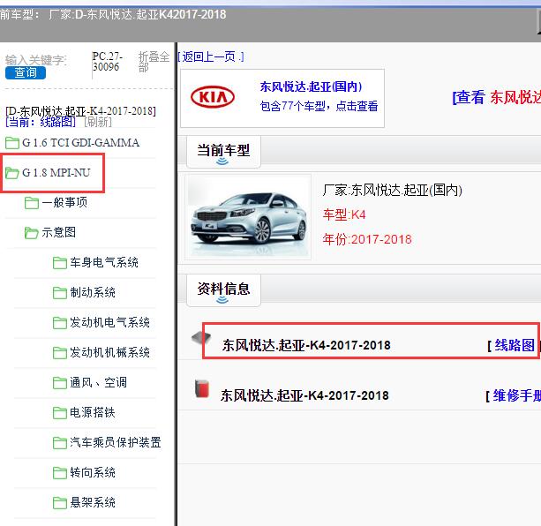The image size is (541, 526).
Task: Click the Kia K4 car thumbnail
Action: [248, 217]
